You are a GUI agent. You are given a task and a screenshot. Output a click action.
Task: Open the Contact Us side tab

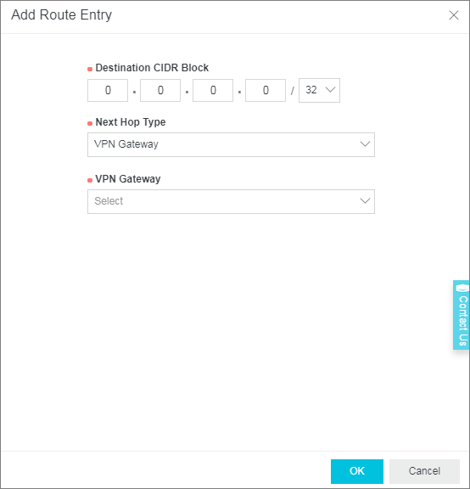coord(462,315)
